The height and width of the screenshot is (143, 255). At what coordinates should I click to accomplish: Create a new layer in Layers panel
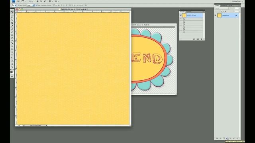[x=234, y=138]
